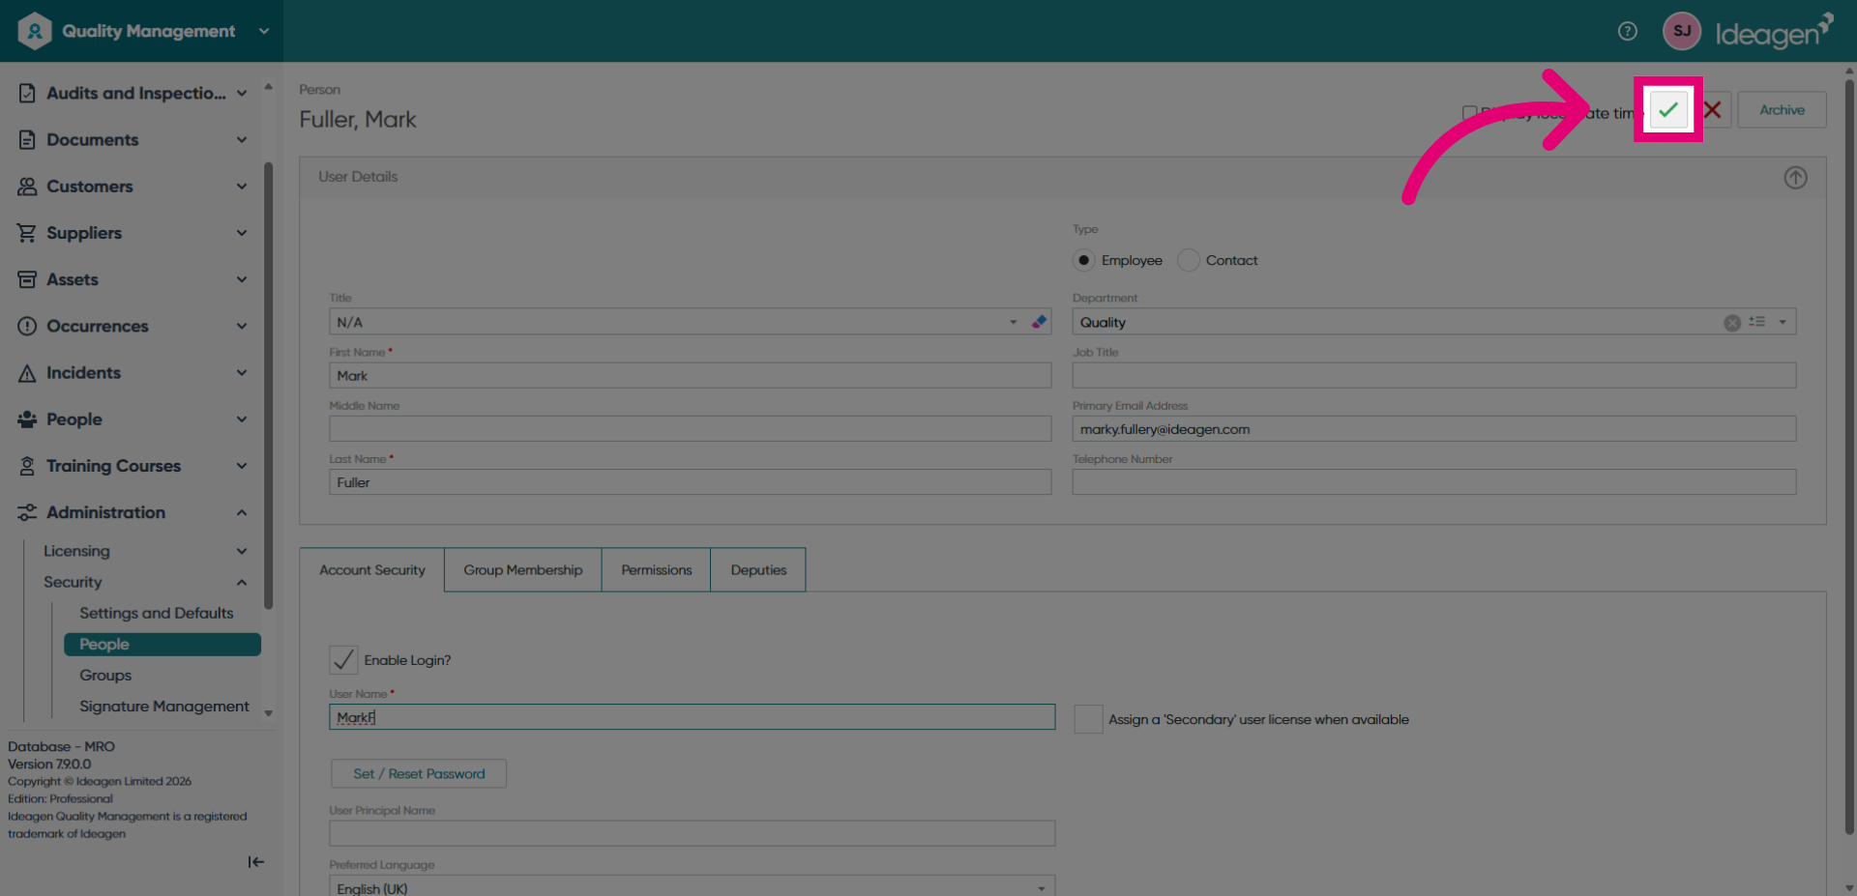Open Settings and Defaults in sidebar
This screenshot has width=1857, height=896.
point(157,613)
